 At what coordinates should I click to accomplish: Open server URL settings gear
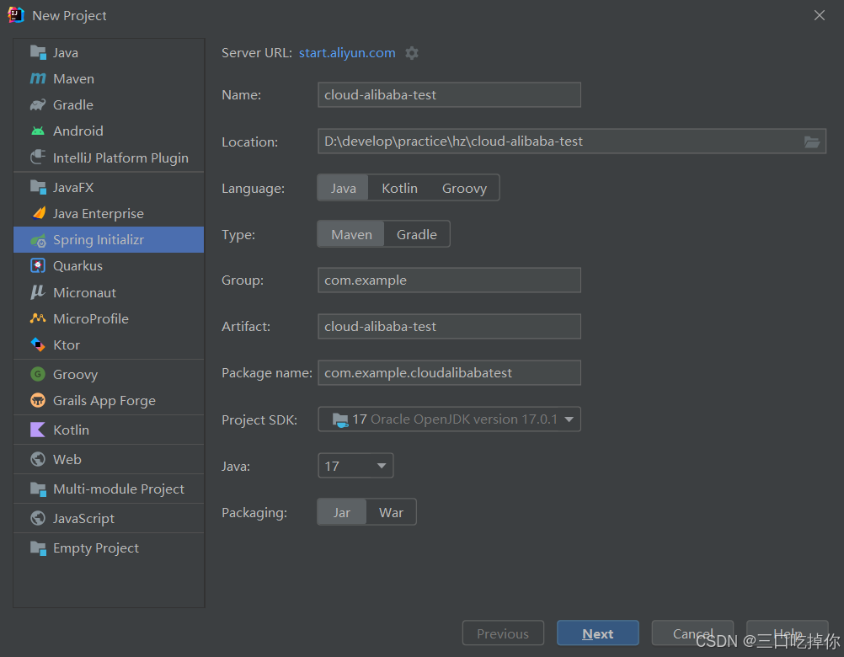point(412,53)
